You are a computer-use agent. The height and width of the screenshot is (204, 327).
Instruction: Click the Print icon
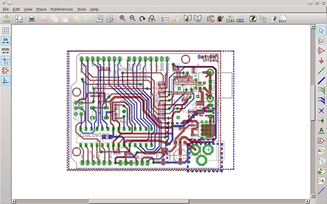(x=32, y=18)
